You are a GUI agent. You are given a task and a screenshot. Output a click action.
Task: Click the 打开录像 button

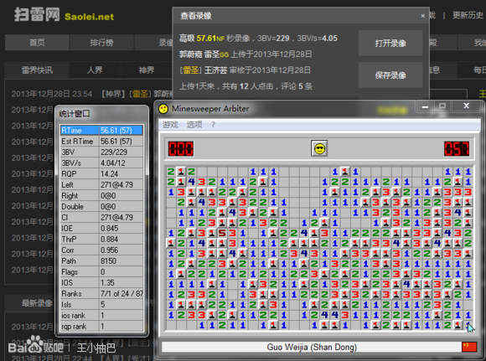[390, 43]
